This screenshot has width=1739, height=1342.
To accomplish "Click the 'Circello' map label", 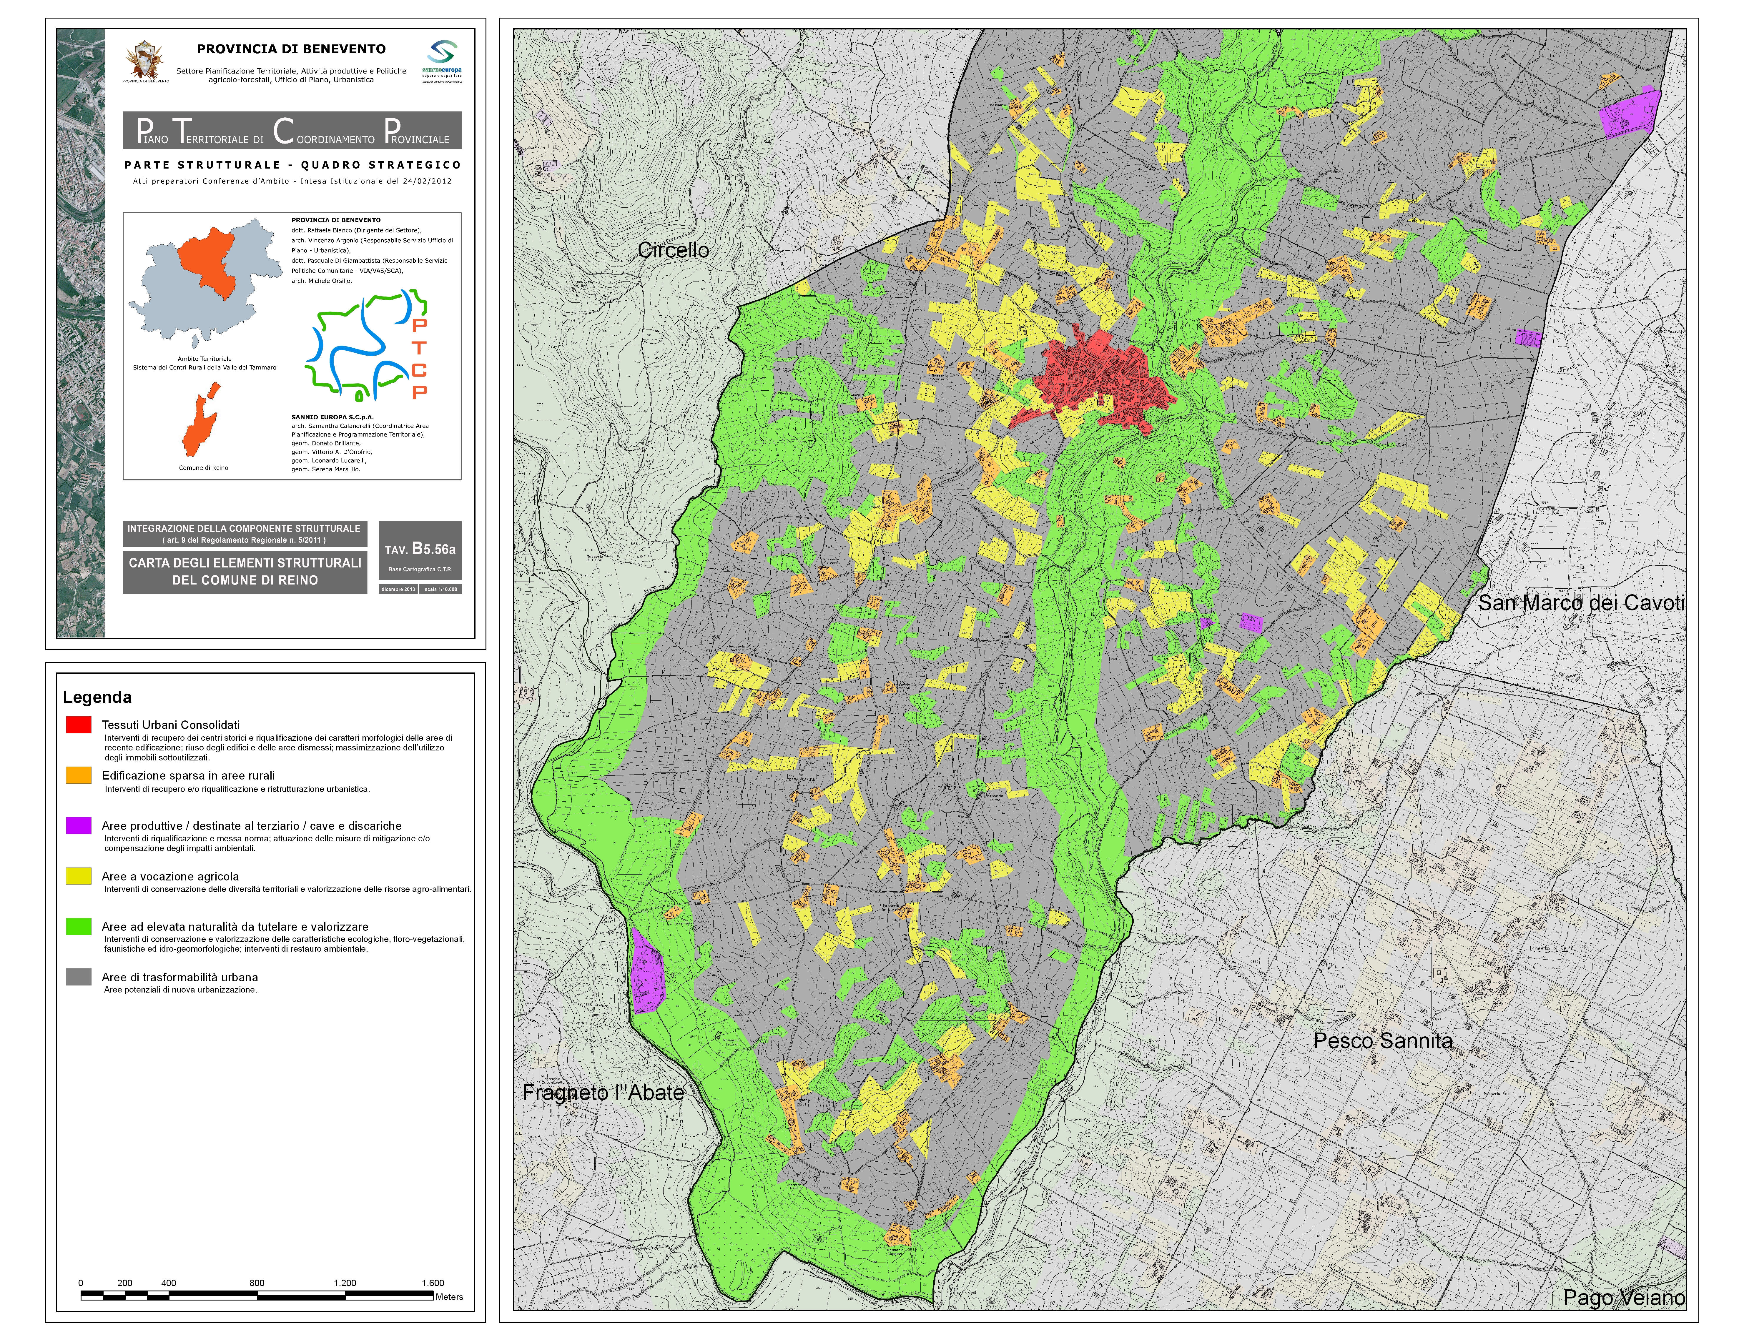I will (x=674, y=250).
